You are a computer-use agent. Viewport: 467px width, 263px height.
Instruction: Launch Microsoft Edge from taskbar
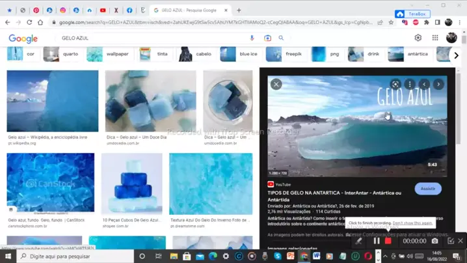coord(213,256)
